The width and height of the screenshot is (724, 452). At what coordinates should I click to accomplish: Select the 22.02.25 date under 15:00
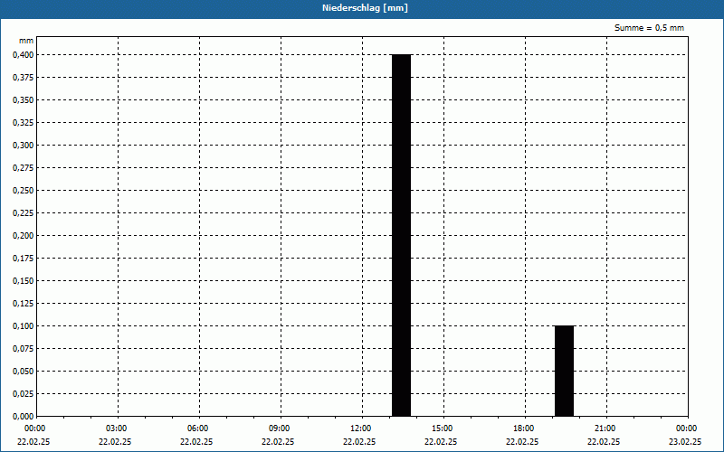(441, 442)
